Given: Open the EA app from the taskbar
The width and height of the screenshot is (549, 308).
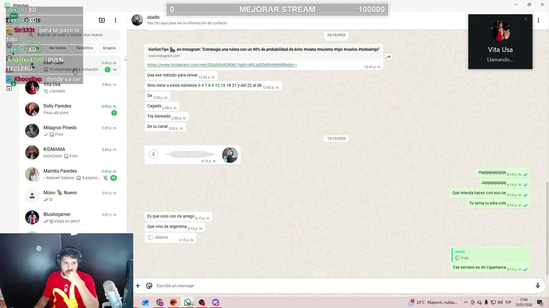Looking at the screenshot, I should coord(174,302).
